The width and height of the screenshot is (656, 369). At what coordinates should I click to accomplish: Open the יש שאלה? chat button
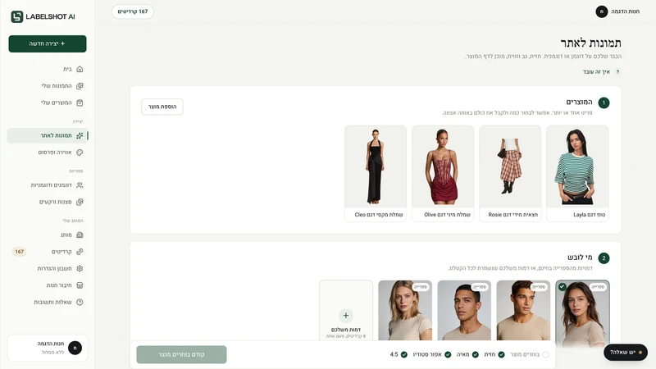(x=626, y=353)
